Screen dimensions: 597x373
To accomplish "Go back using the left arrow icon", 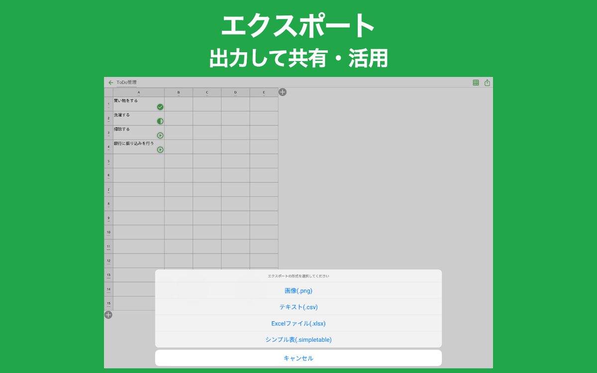I will [x=110, y=83].
